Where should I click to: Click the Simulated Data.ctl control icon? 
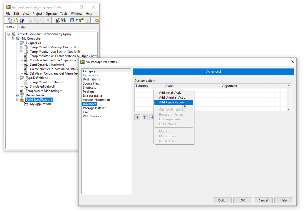[26, 86]
